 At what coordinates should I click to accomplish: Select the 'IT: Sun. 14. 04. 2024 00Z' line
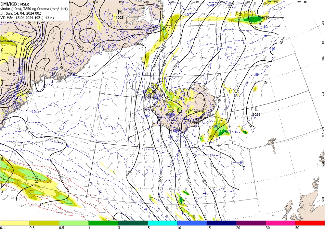tap(21, 13)
